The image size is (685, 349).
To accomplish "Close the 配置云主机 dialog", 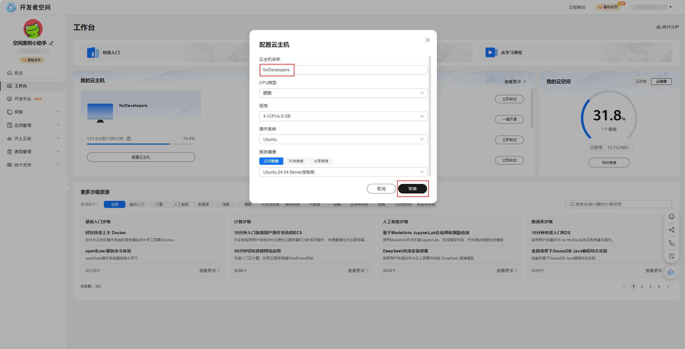I will [x=427, y=40].
